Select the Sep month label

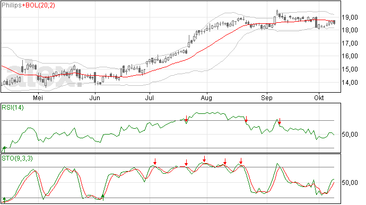click(267, 97)
